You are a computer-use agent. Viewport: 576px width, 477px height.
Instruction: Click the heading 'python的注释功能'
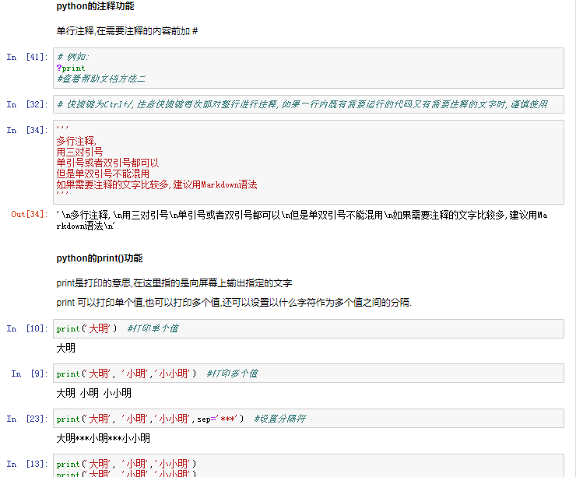coord(95,6)
